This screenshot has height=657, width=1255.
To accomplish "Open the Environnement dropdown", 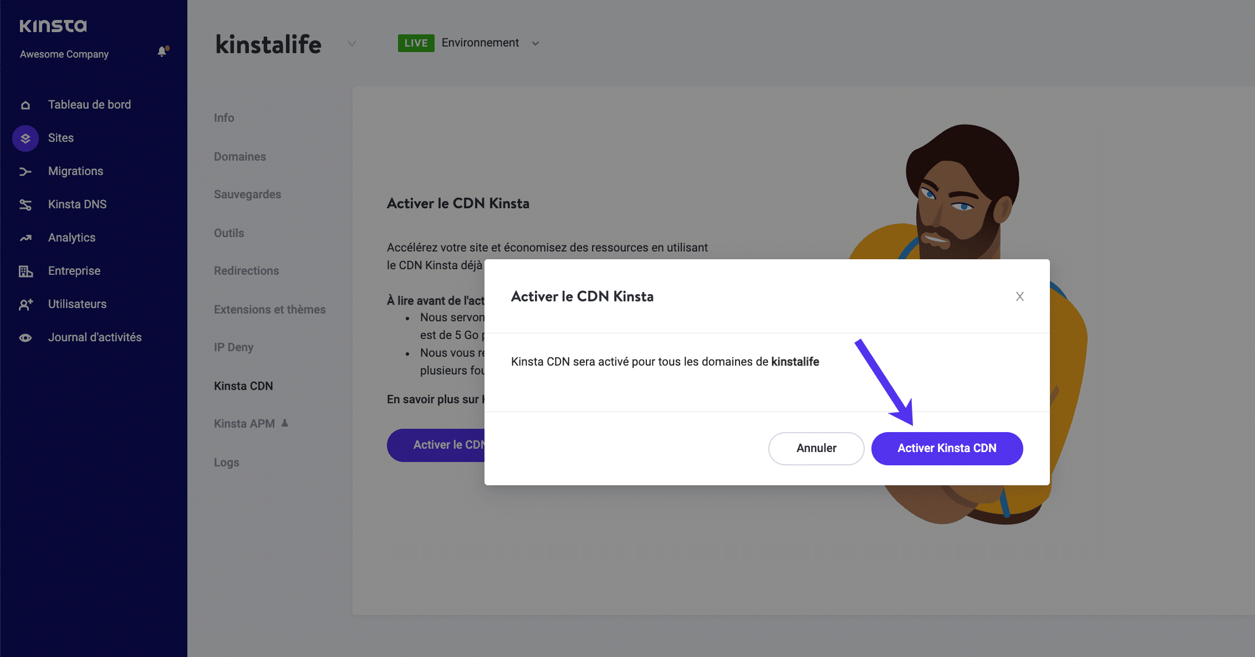I will pos(535,43).
